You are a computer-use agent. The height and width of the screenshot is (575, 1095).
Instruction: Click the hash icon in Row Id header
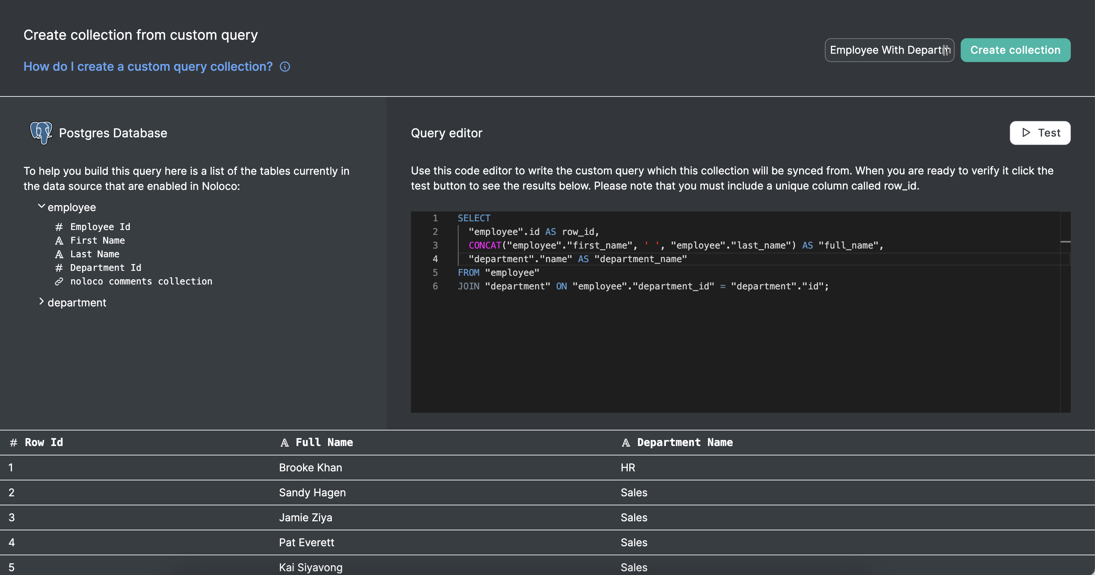click(x=14, y=442)
